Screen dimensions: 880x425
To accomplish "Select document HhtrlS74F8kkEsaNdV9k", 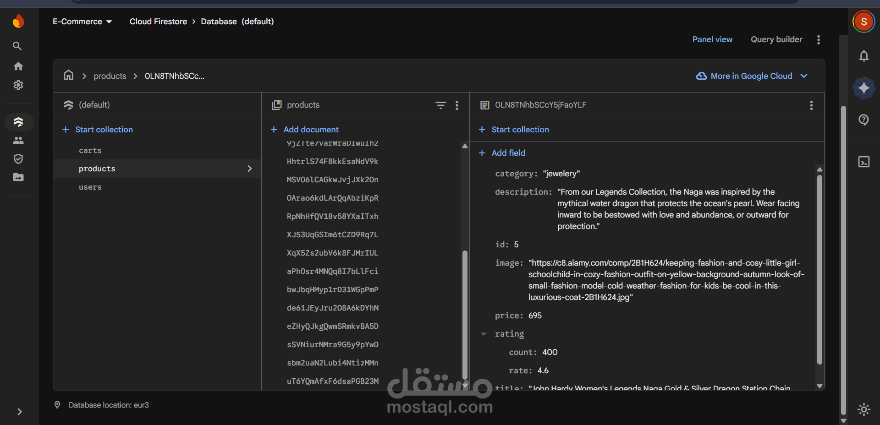I will click(333, 161).
